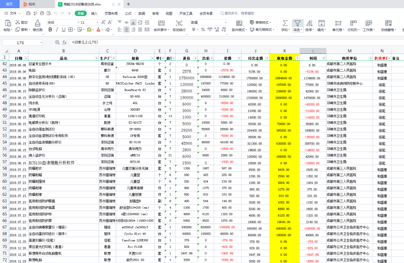
Task: Toggle italic formatting
Action: click(x=57, y=30)
